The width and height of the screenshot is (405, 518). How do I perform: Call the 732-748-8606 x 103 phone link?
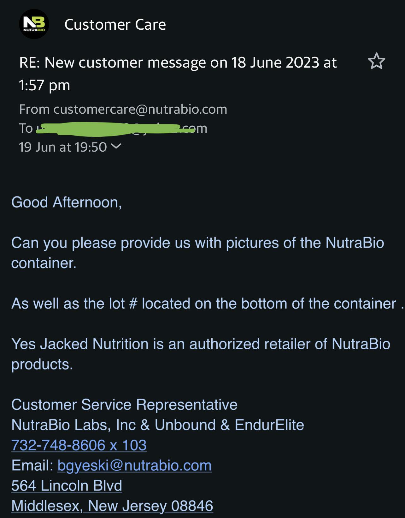(x=79, y=445)
